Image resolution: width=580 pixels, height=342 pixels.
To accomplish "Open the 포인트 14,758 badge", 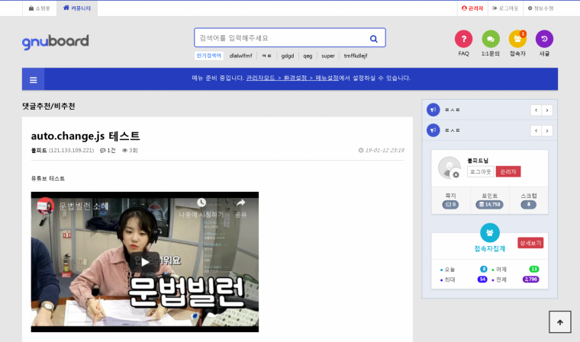I will (489, 204).
